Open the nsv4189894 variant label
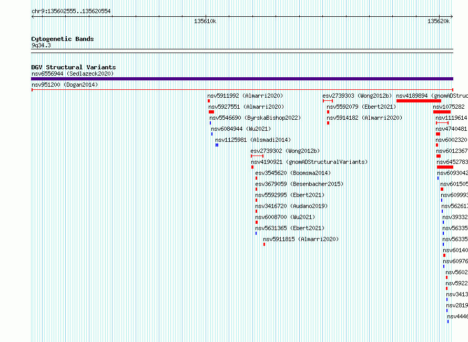 click(x=432, y=96)
